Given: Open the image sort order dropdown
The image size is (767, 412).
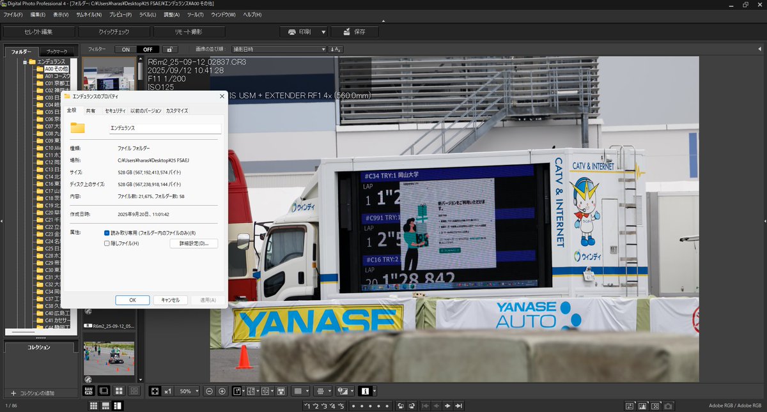Looking at the screenshot, I should (x=279, y=49).
